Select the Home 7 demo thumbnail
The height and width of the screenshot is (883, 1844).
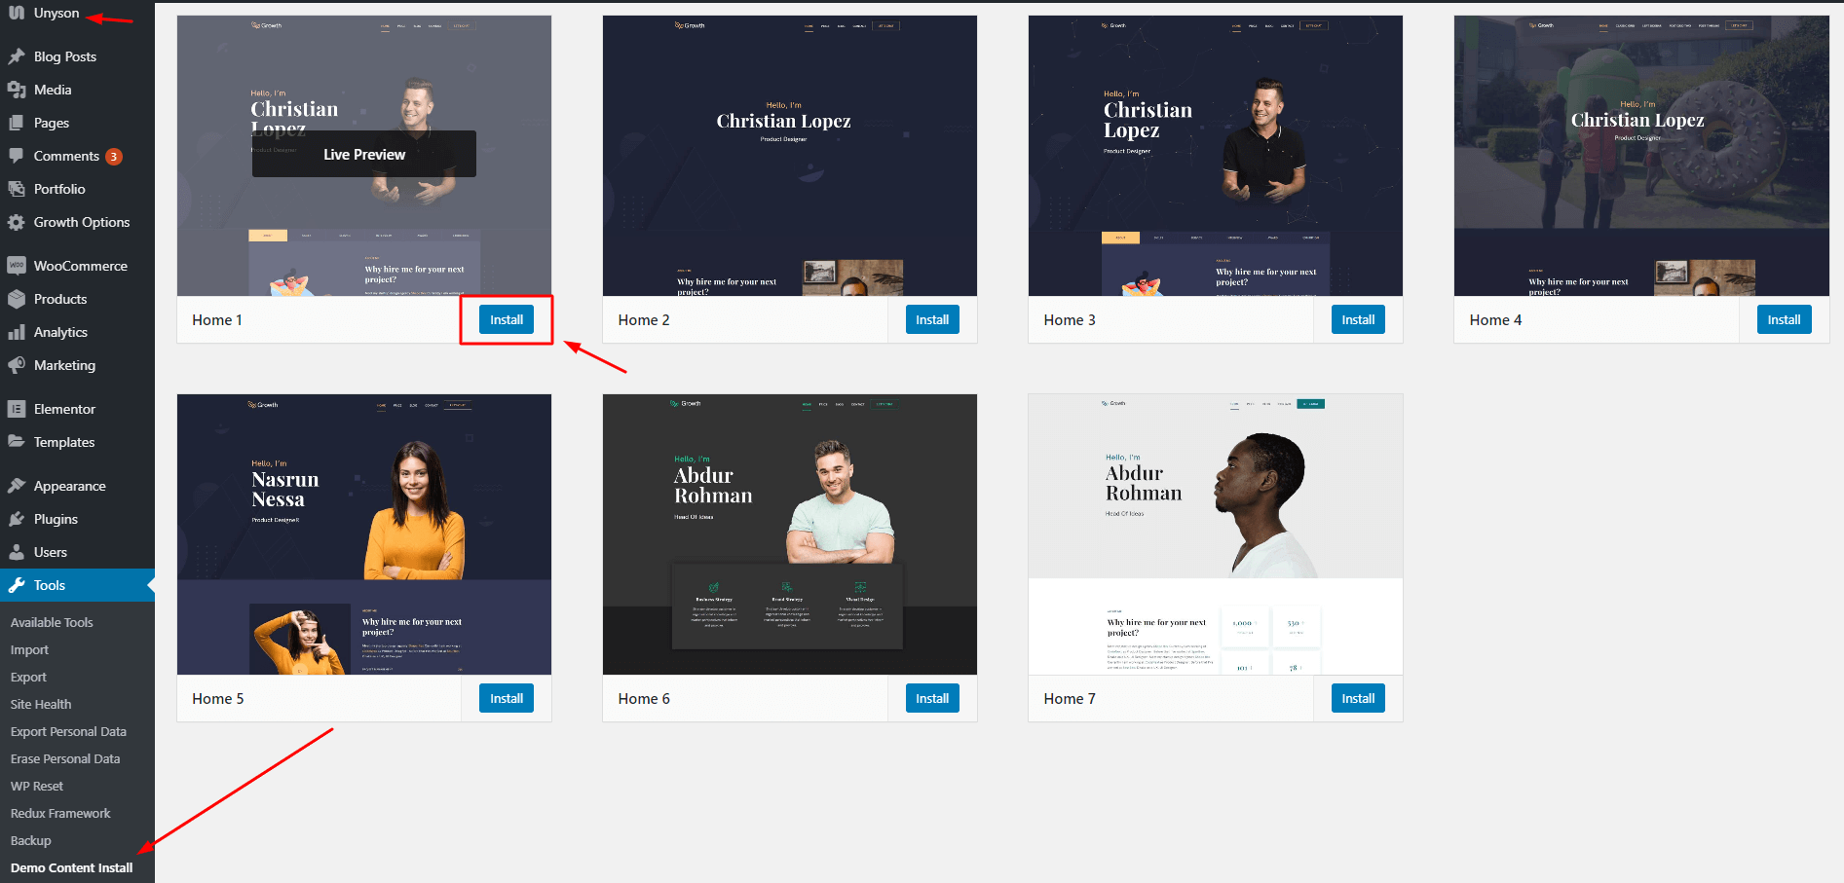click(1215, 533)
